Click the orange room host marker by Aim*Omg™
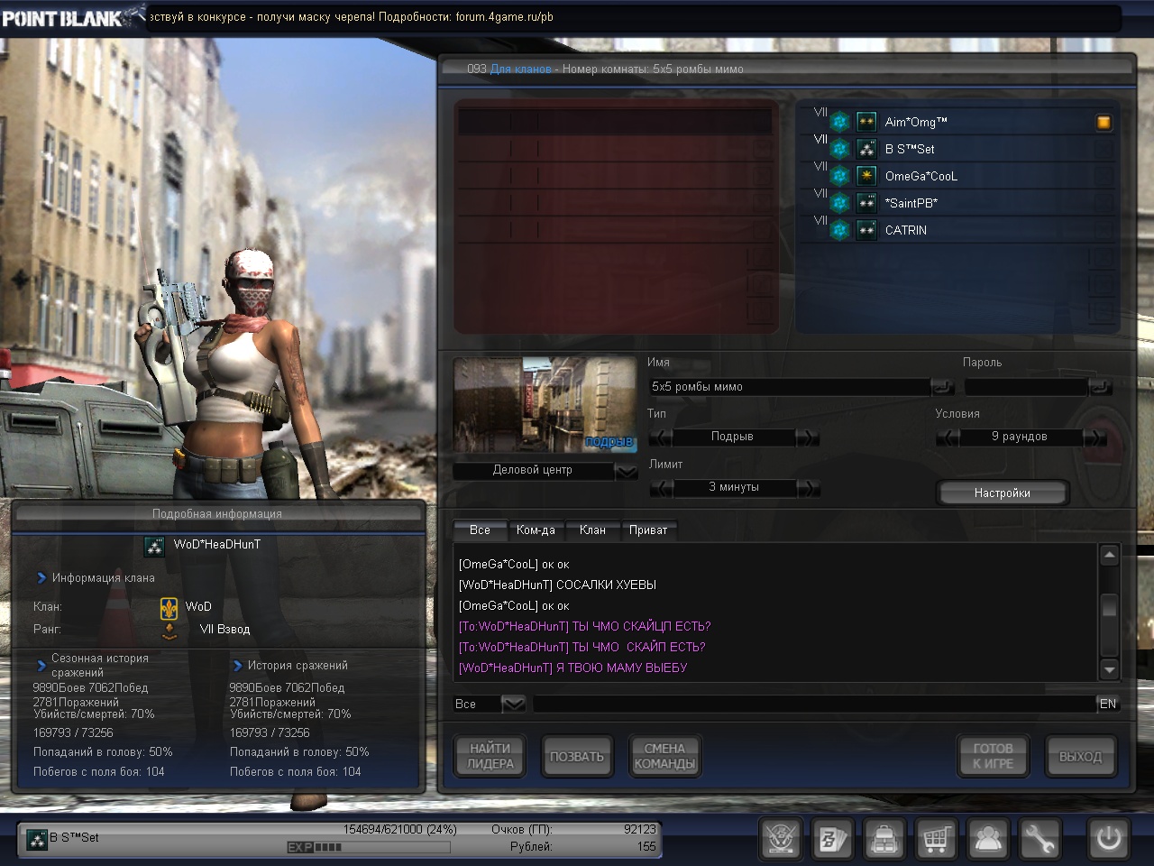The image size is (1154, 866). 1104,123
